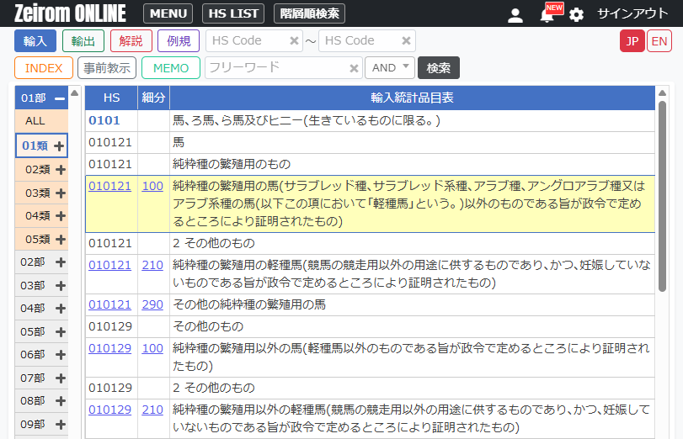Expand 03類 with its plus icon
Image resolution: width=683 pixels, height=439 pixels.
pos(61,193)
